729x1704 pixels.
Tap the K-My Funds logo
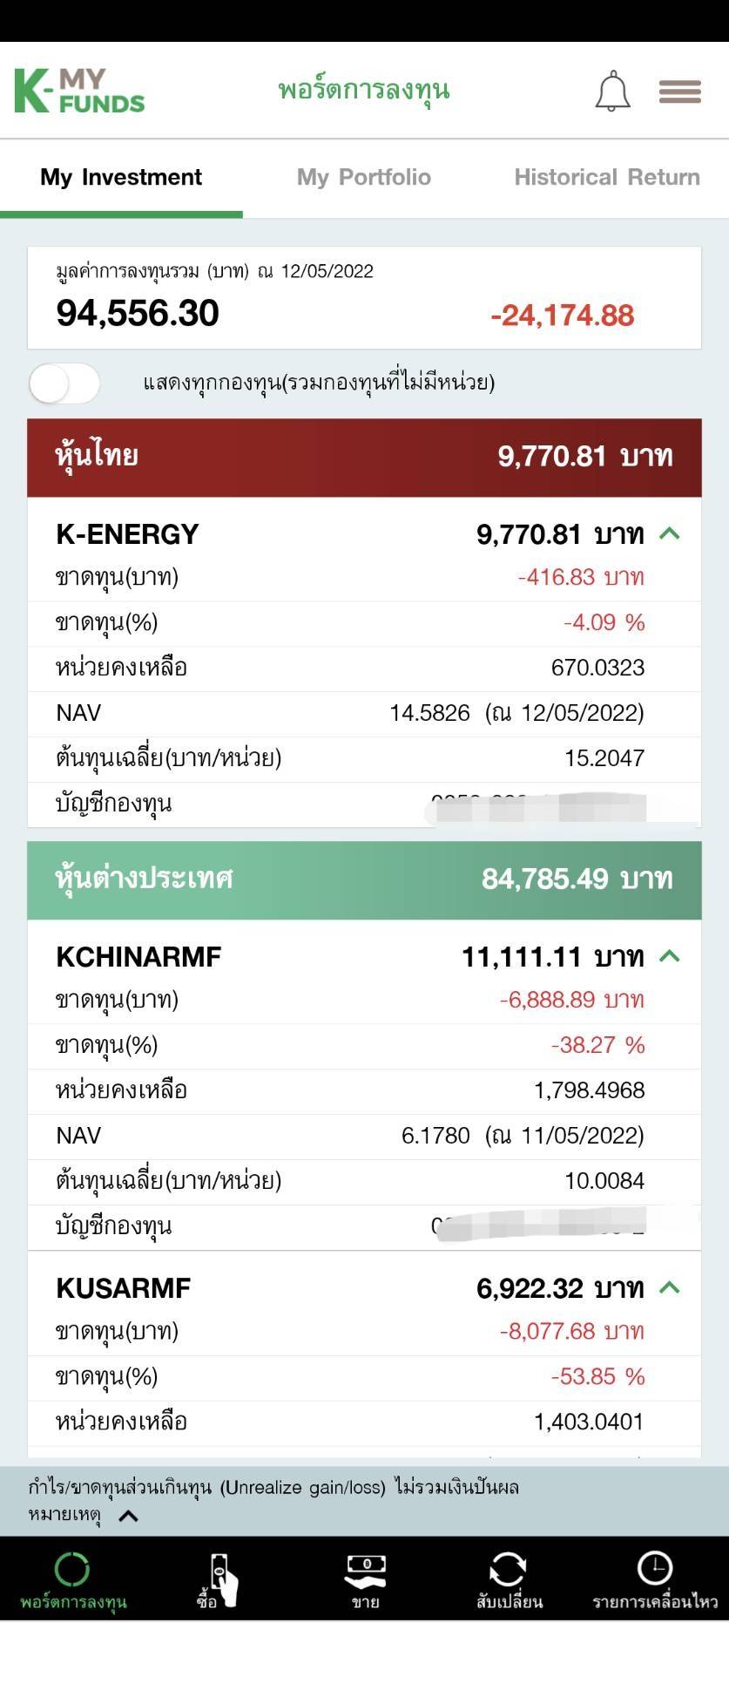coord(79,91)
